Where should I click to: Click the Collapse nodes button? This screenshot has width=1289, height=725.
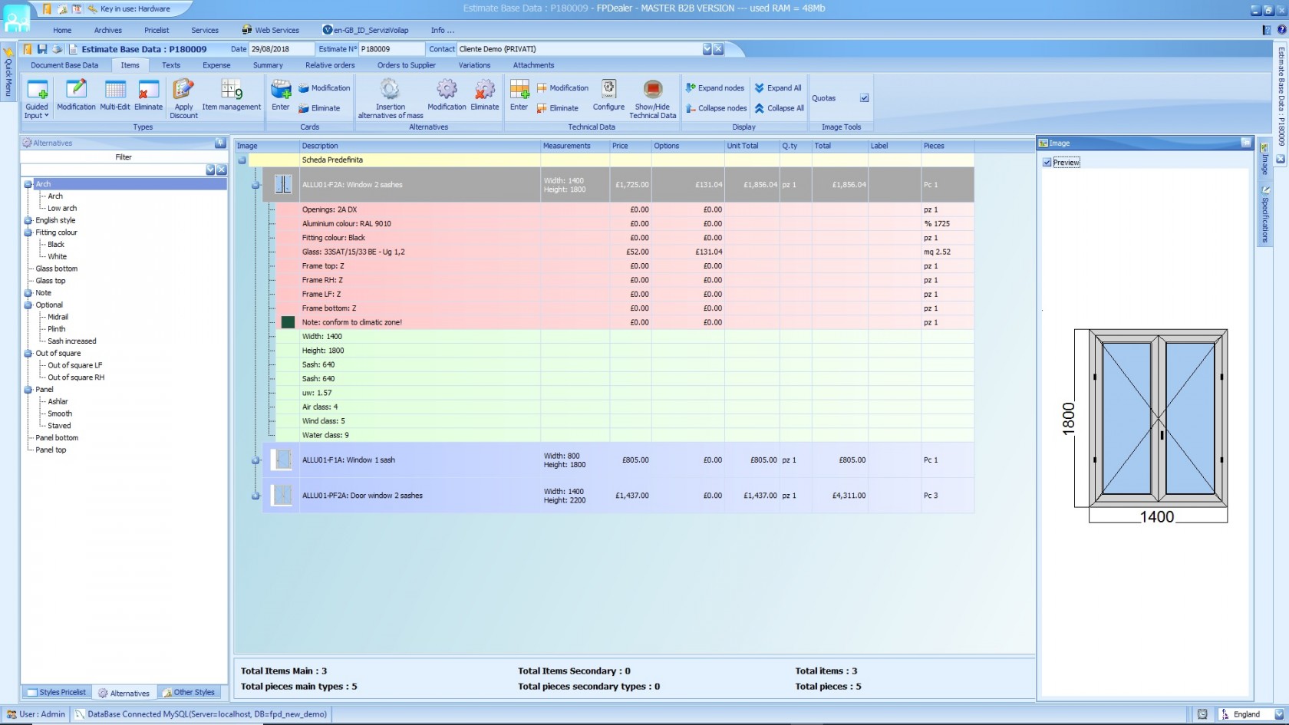click(715, 108)
